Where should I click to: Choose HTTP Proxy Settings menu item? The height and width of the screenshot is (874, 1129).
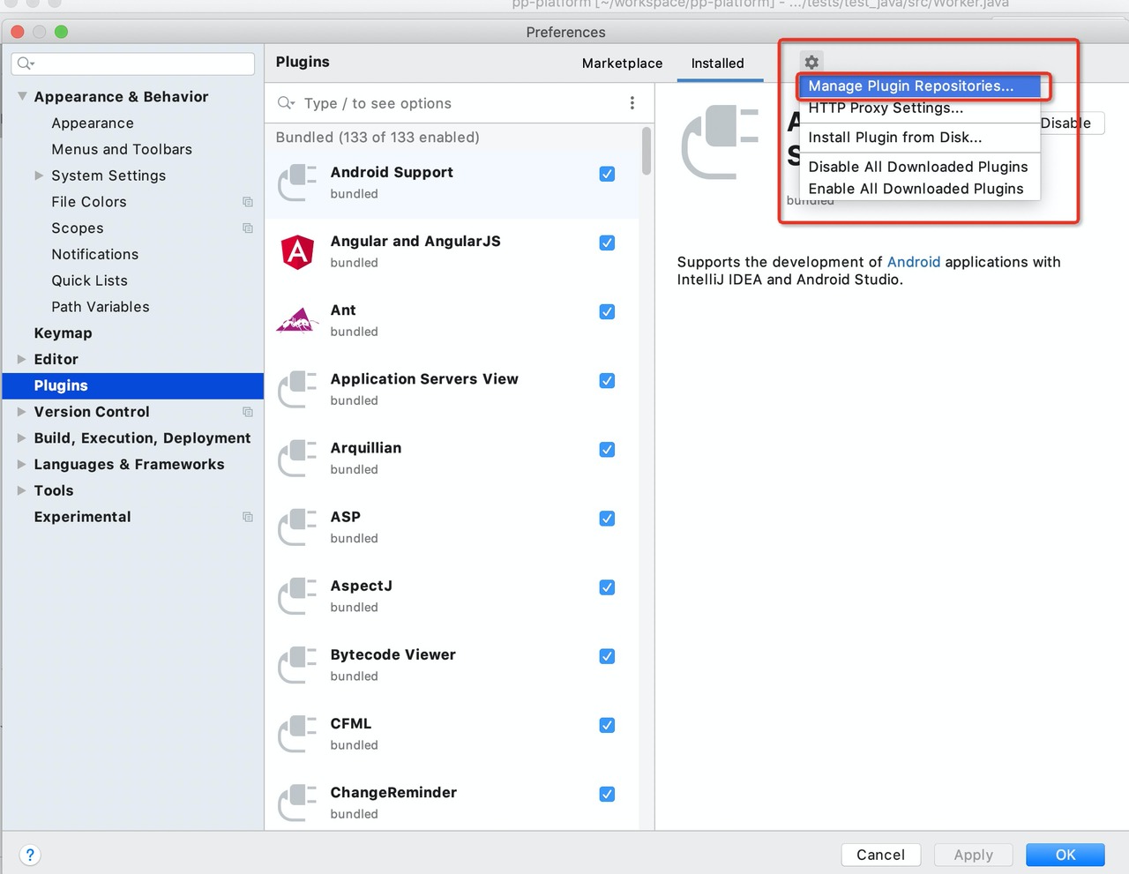tap(920, 108)
